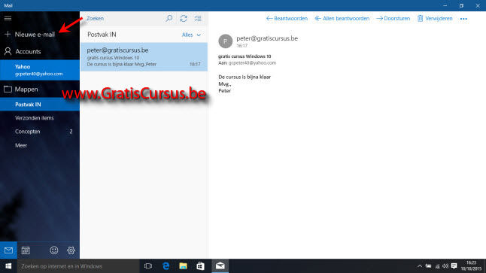The height and width of the screenshot is (273, 486).
Task: Open the hamburger navigation menu
Action: [x=8, y=19]
